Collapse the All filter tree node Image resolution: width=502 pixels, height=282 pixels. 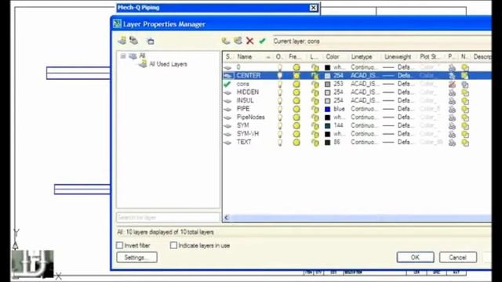click(x=123, y=56)
